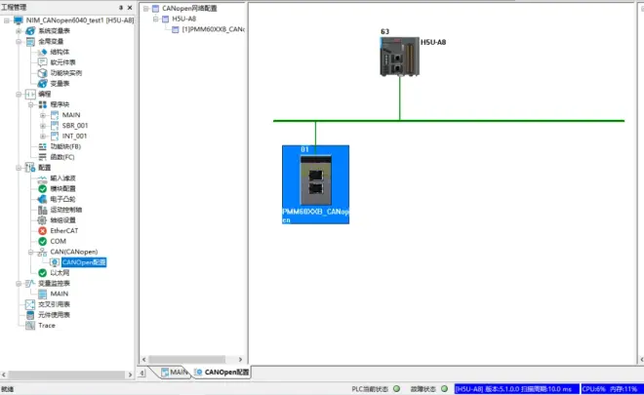Collapse the 全局变量 tree node

[x=19, y=42]
